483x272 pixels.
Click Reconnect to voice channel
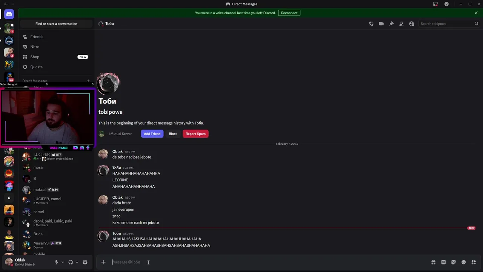(289, 13)
